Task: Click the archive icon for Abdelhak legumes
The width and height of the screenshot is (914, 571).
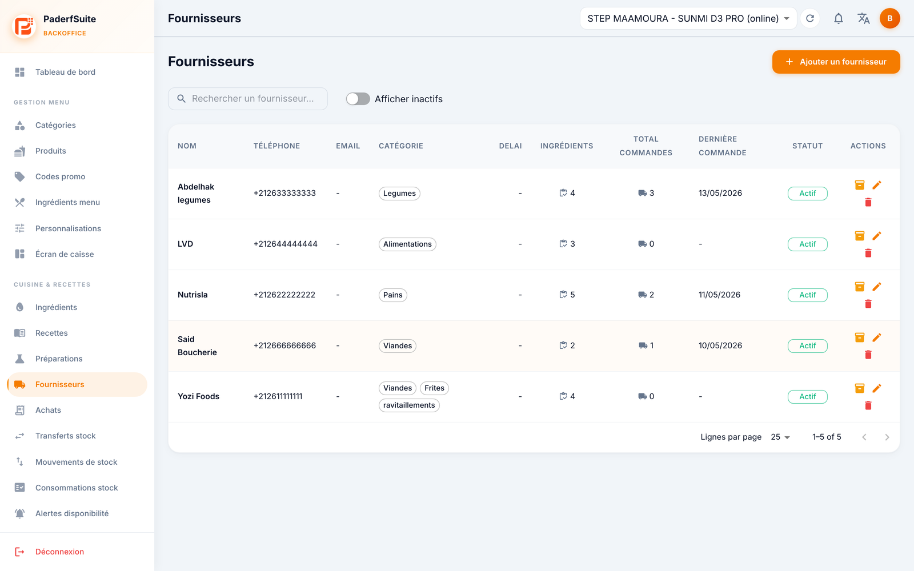Action: click(x=860, y=185)
